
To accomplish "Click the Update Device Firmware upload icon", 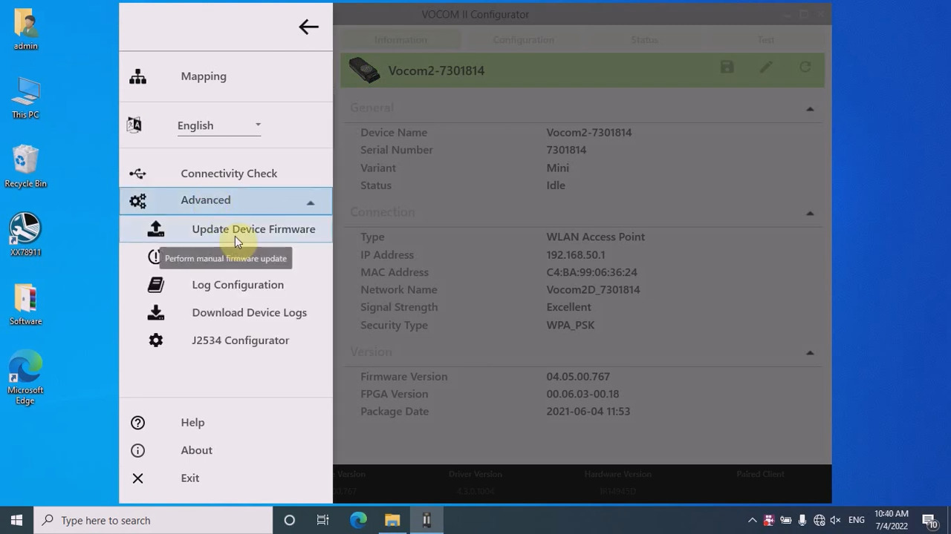I will coord(155,228).
